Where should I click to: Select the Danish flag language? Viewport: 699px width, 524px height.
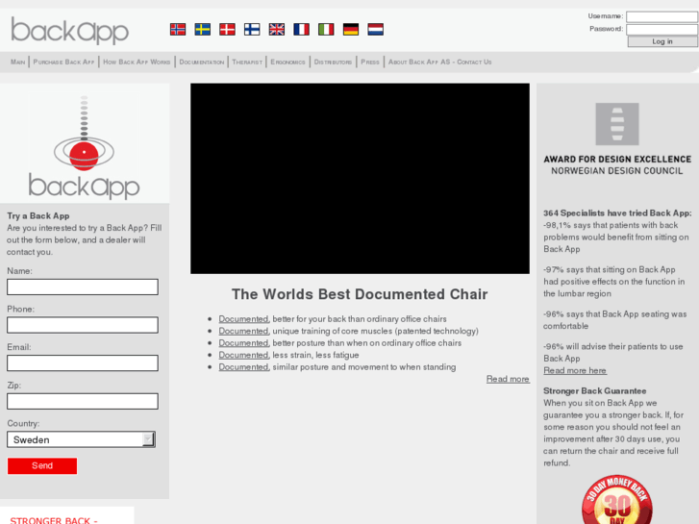click(x=227, y=30)
